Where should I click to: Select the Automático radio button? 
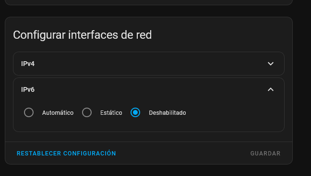(x=29, y=112)
